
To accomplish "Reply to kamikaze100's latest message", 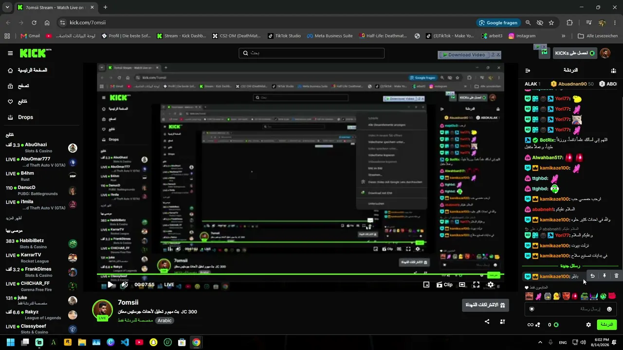I will point(592,276).
